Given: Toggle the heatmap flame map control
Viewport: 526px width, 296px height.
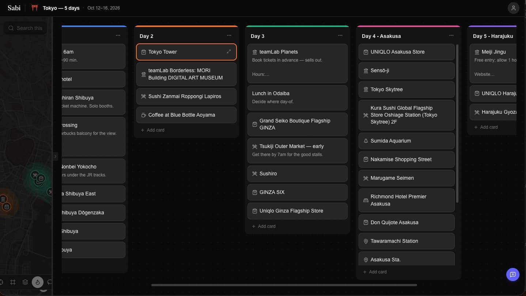Looking at the screenshot, I should [x=38, y=282].
